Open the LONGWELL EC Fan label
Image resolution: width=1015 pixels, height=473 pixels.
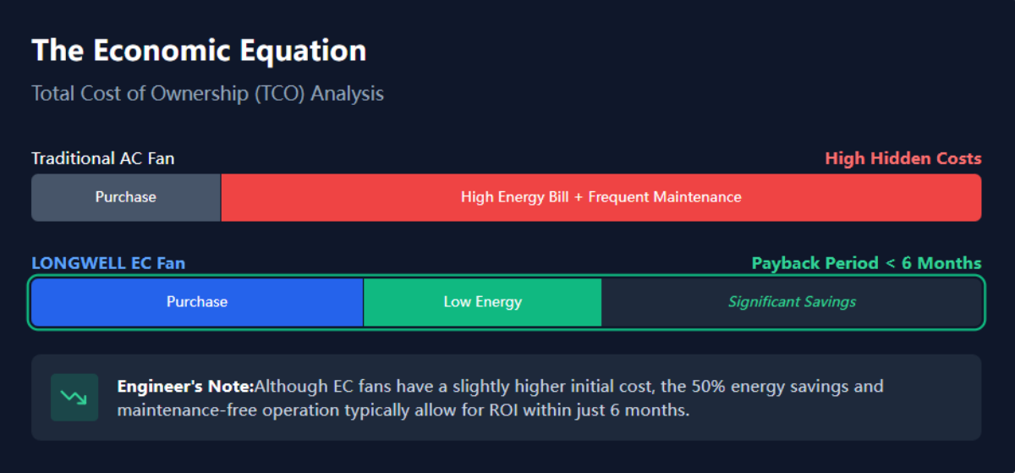[x=108, y=263]
